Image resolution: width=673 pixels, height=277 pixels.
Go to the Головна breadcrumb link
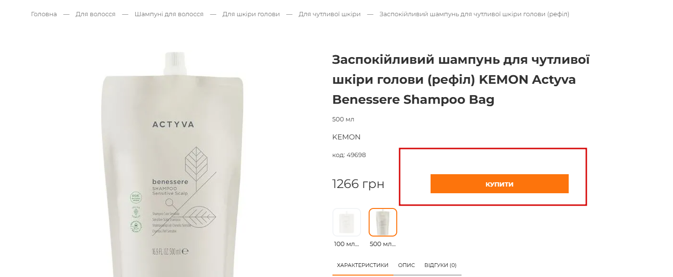pyautogui.click(x=44, y=14)
